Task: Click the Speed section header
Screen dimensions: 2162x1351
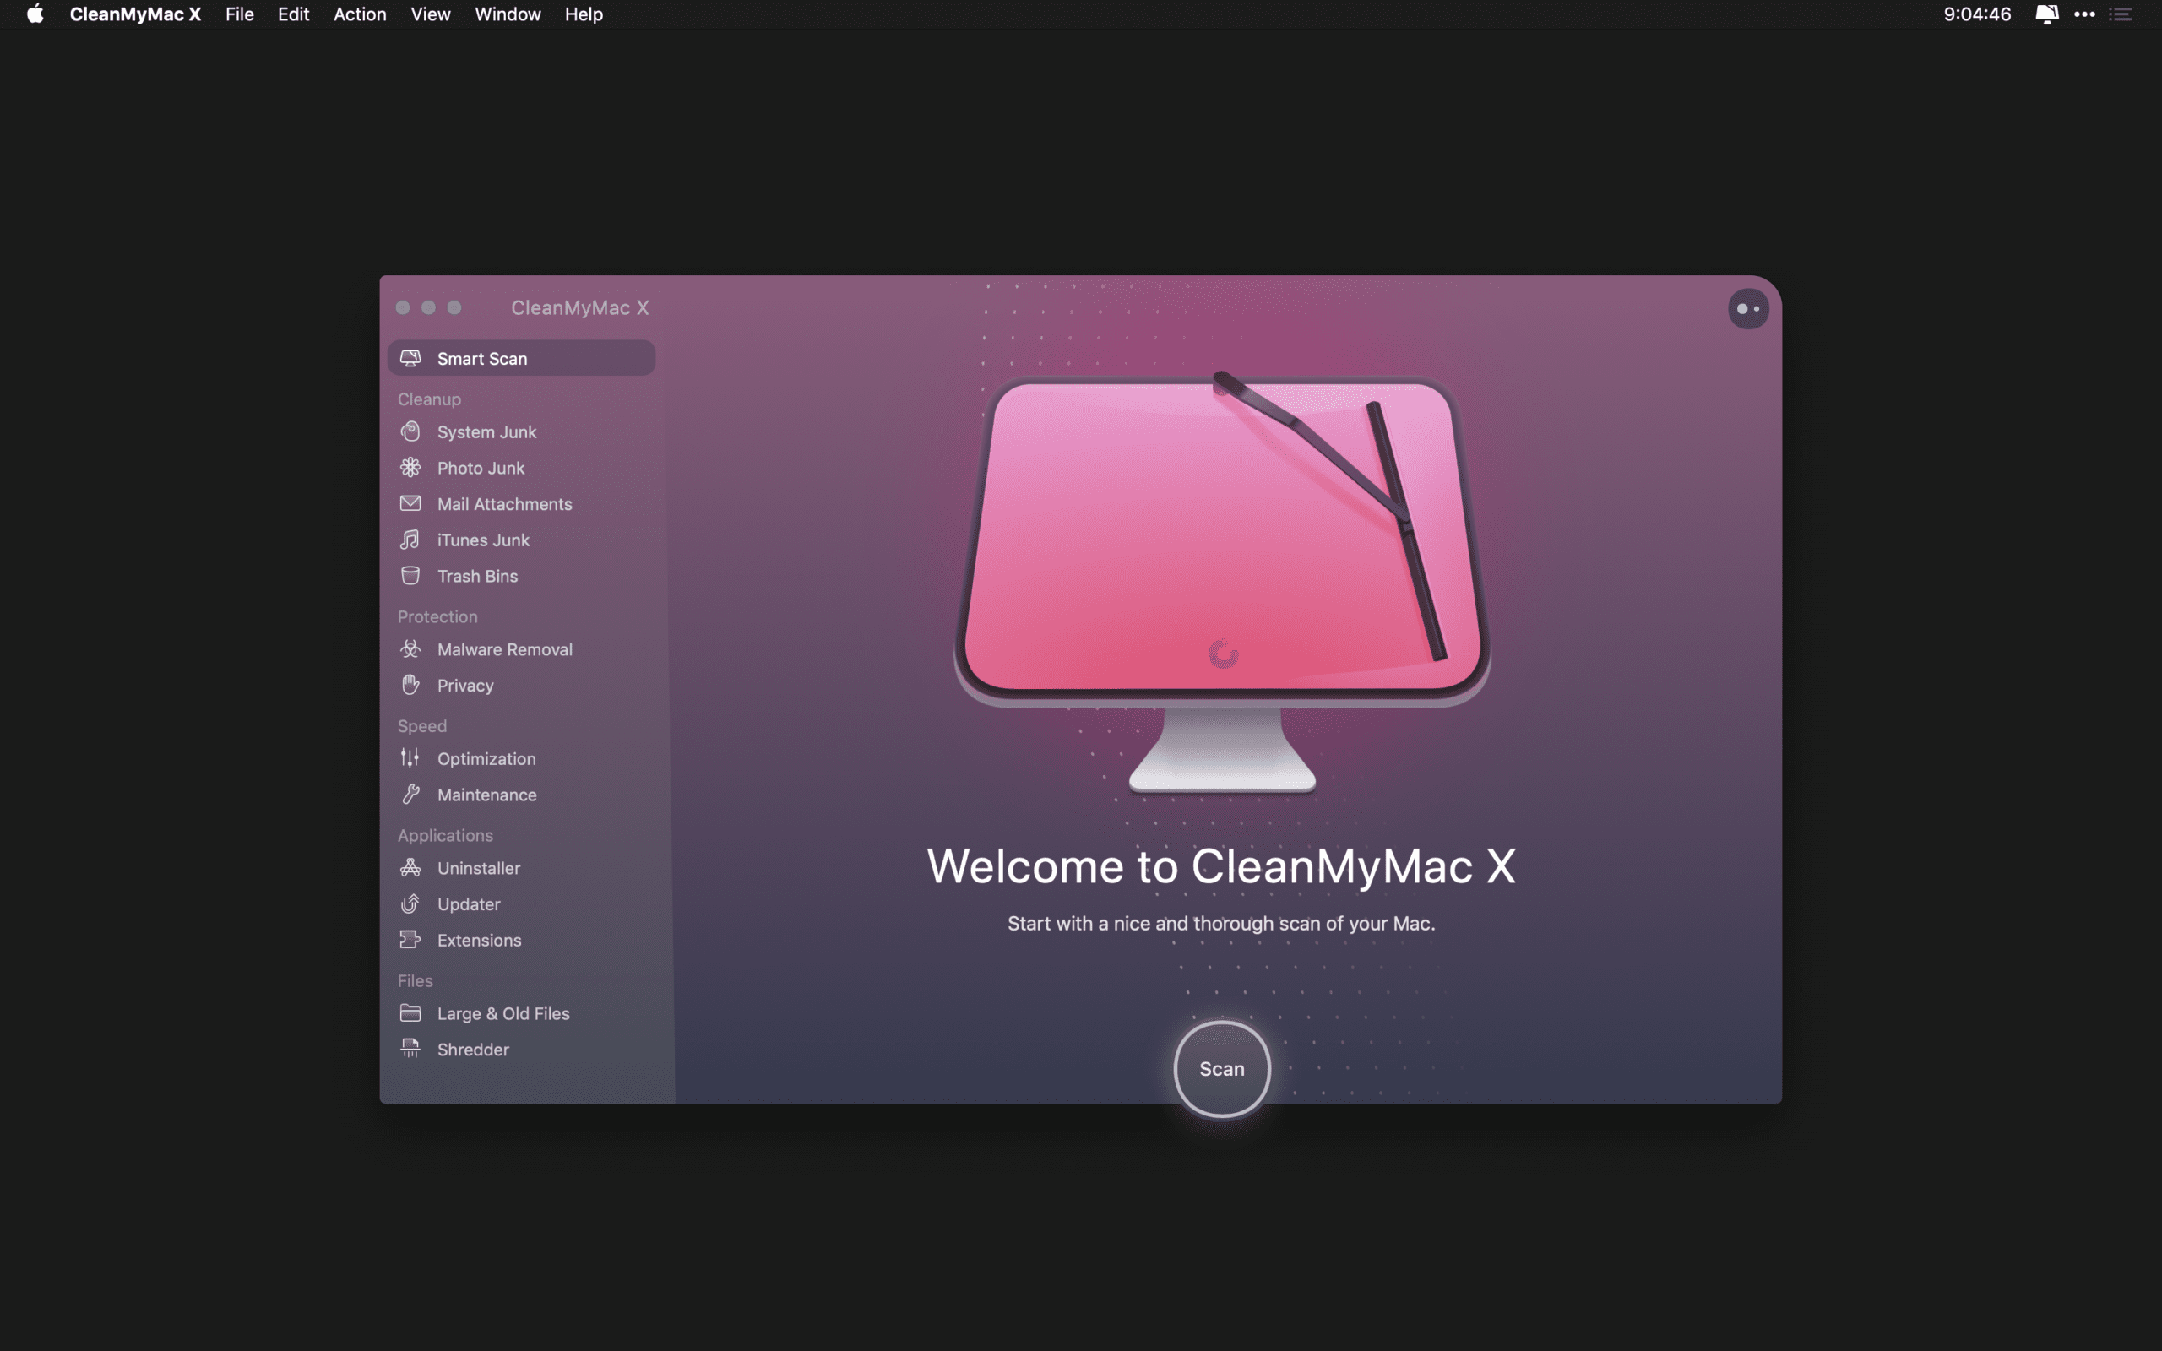Action: pos(421,725)
